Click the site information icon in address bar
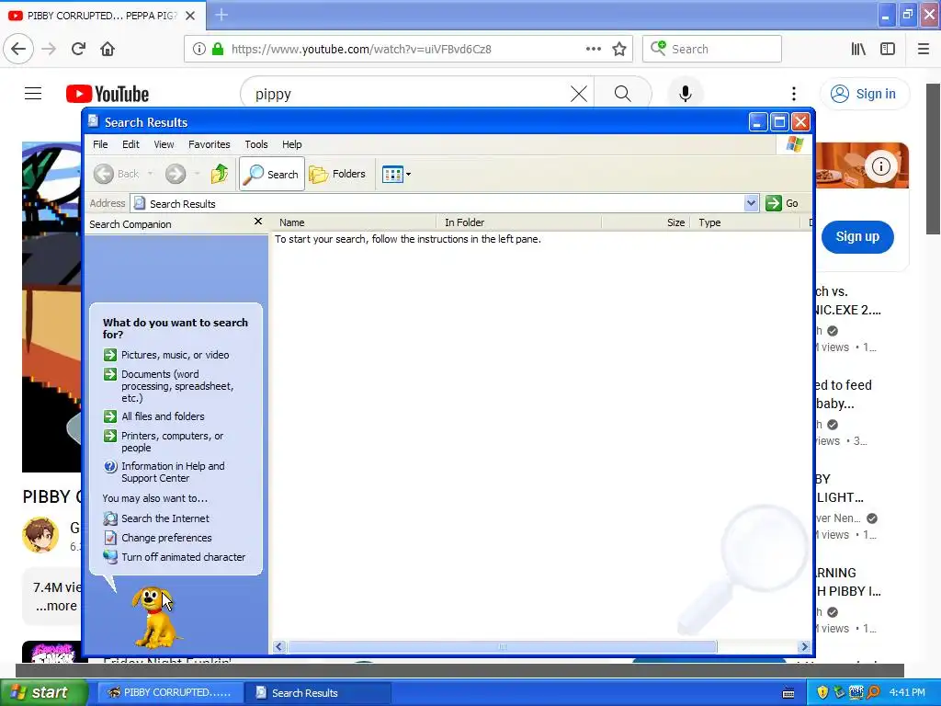 pos(199,50)
